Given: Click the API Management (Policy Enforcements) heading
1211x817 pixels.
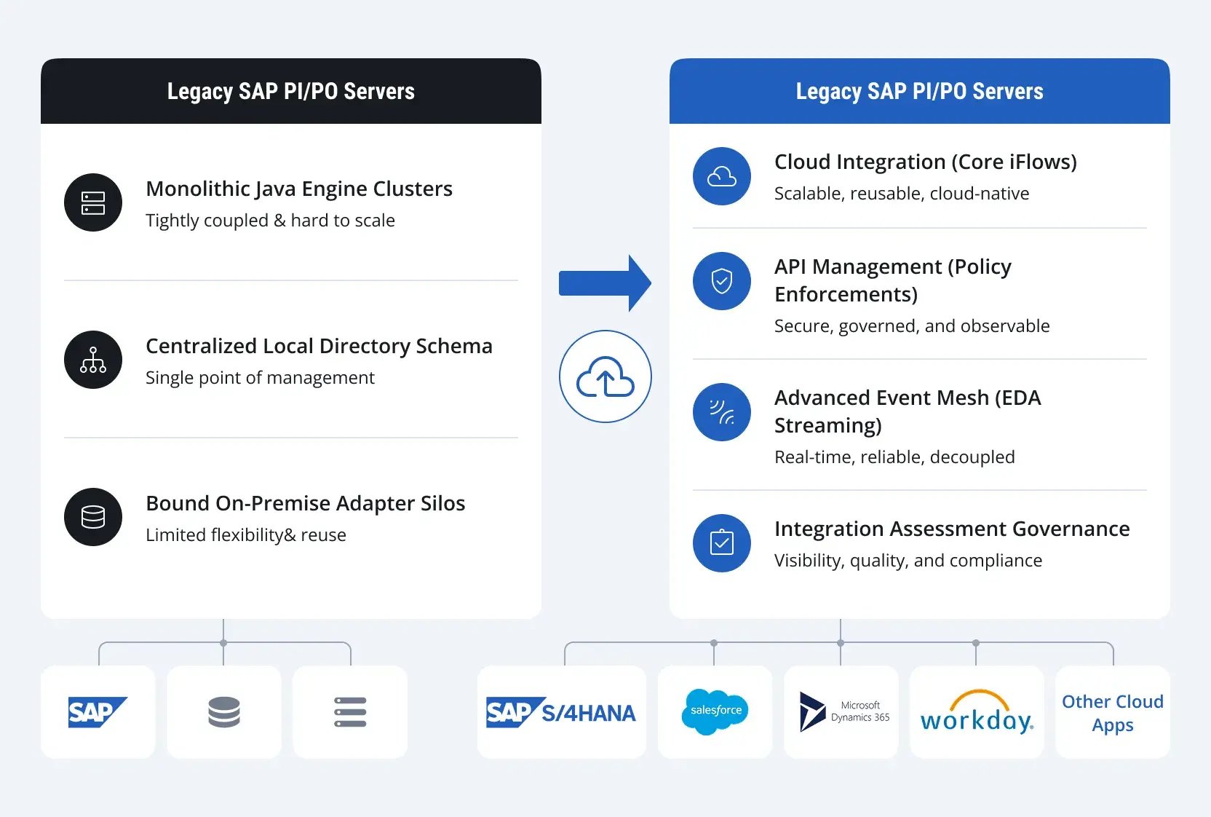Looking at the screenshot, I should [x=893, y=280].
